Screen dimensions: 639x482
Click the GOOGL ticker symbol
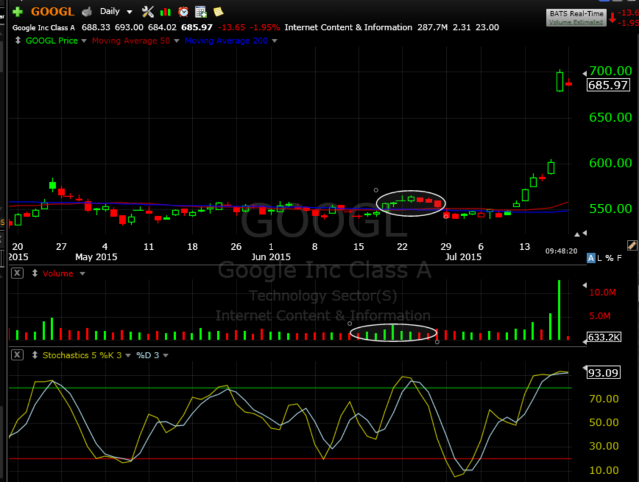52,11
